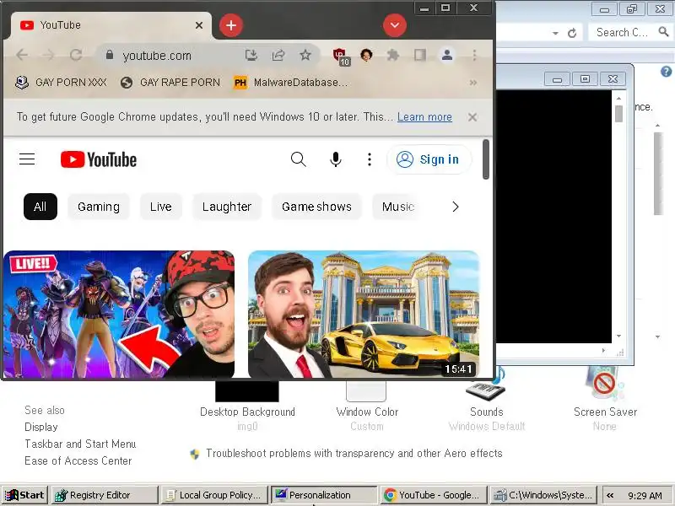The height and width of the screenshot is (506, 675).
Task: Open the gold Lamborghini mansion video thumbnail
Action: (x=364, y=314)
